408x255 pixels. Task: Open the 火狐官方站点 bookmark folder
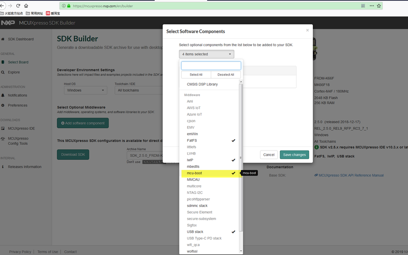pos(11,13)
